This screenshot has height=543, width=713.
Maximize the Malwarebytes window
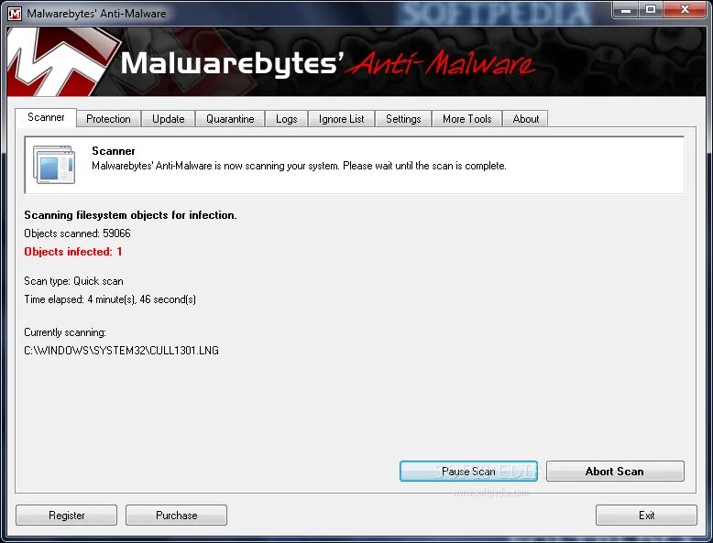tap(651, 9)
